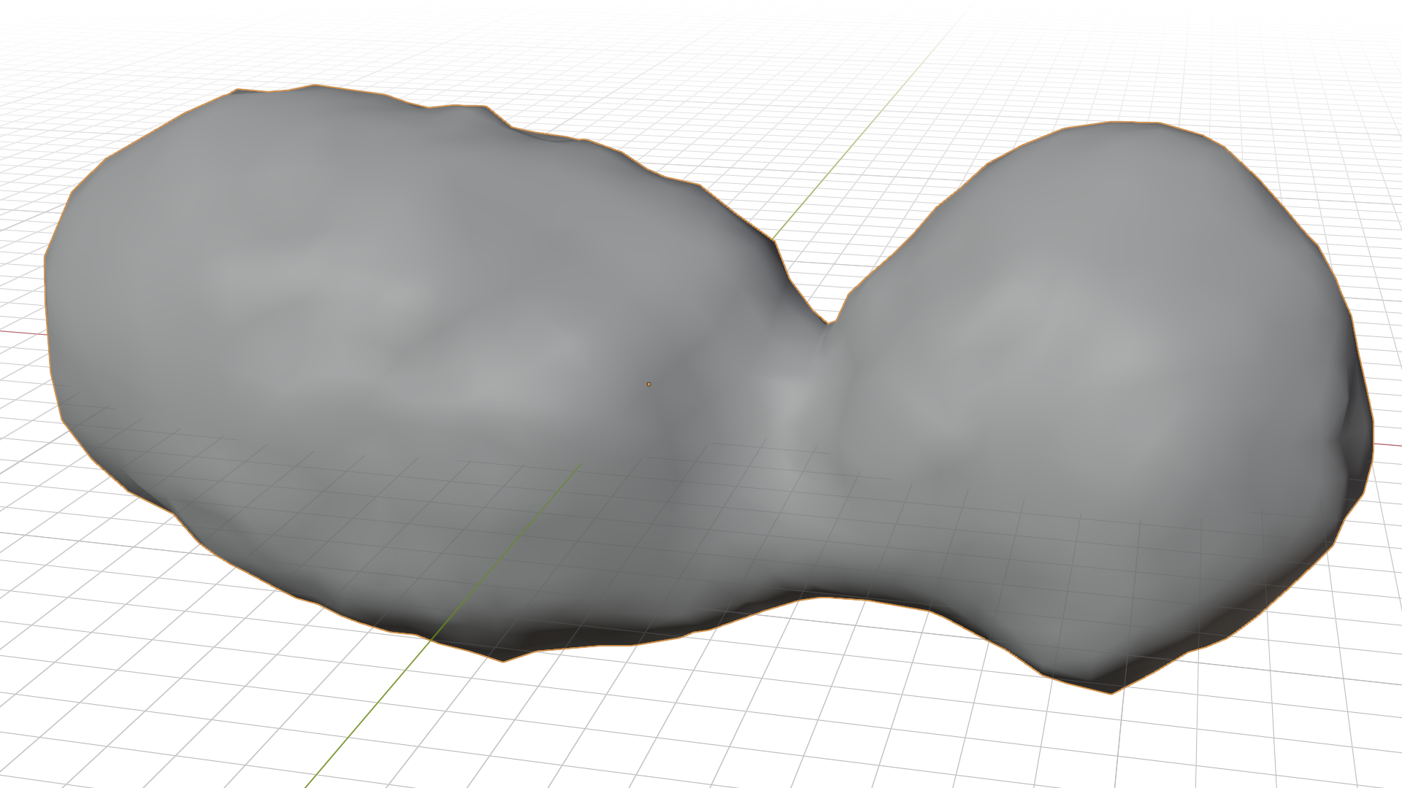
Task: Click the dark shadowed underside of left lobe
Action: coord(570,635)
